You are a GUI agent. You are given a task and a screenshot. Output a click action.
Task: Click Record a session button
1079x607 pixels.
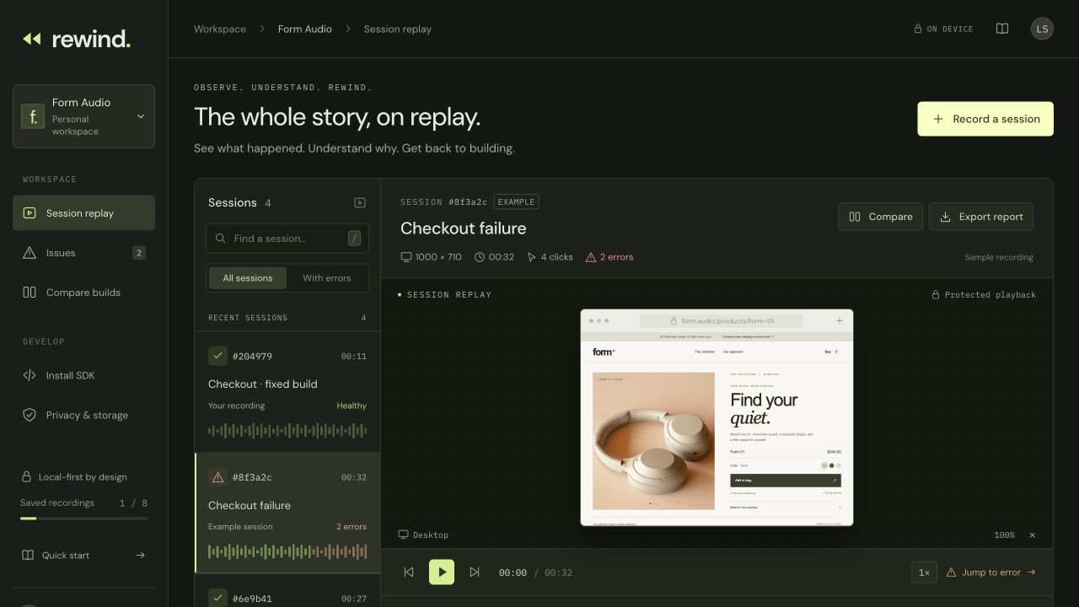(x=985, y=119)
